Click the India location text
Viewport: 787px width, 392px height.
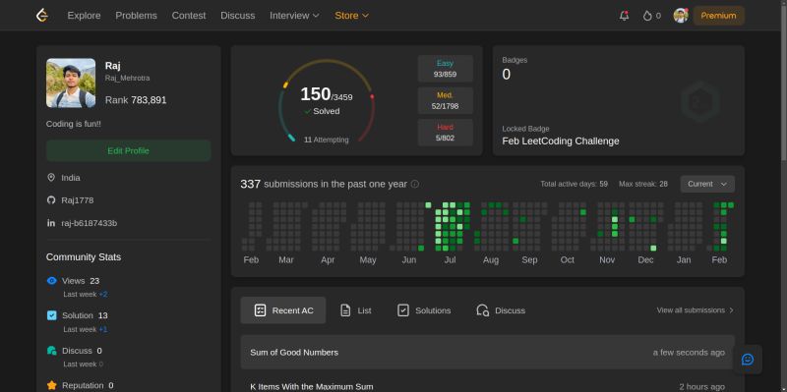point(71,178)
